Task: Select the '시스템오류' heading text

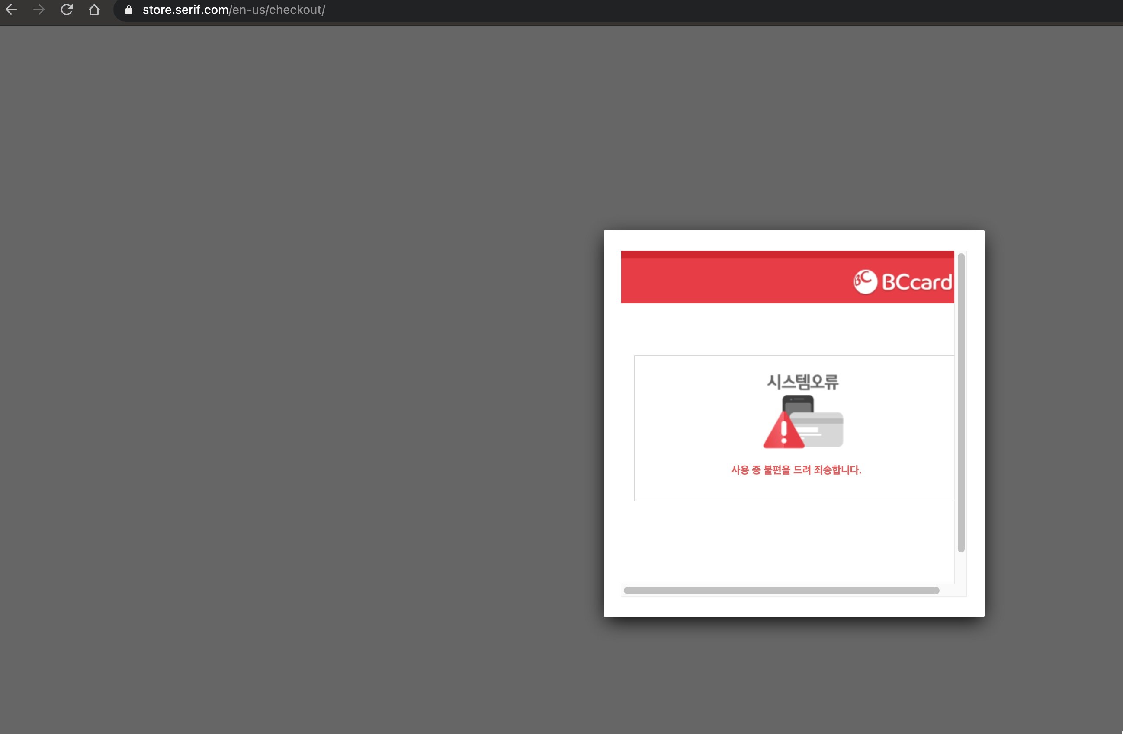Action: click(x=802, y=381)
